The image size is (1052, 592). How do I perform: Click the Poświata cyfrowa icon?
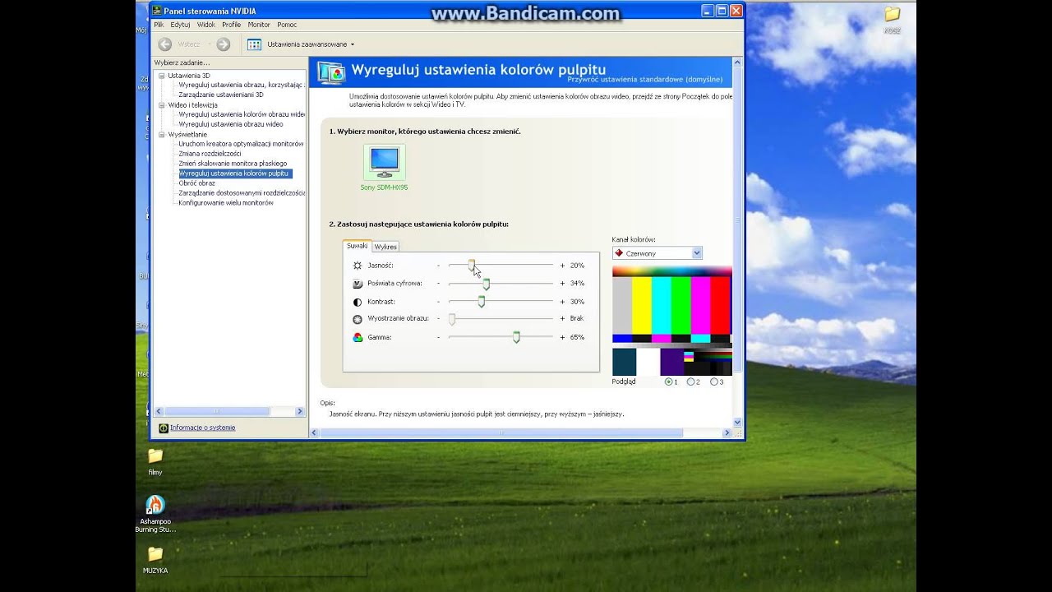(358, 284)
